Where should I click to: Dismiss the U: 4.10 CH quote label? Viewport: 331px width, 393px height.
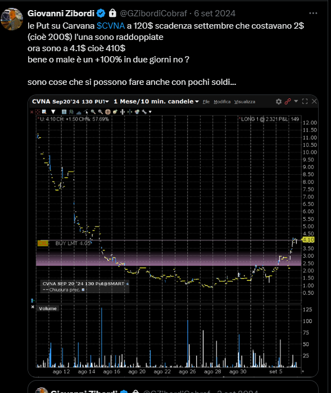(x=39, y=118)
